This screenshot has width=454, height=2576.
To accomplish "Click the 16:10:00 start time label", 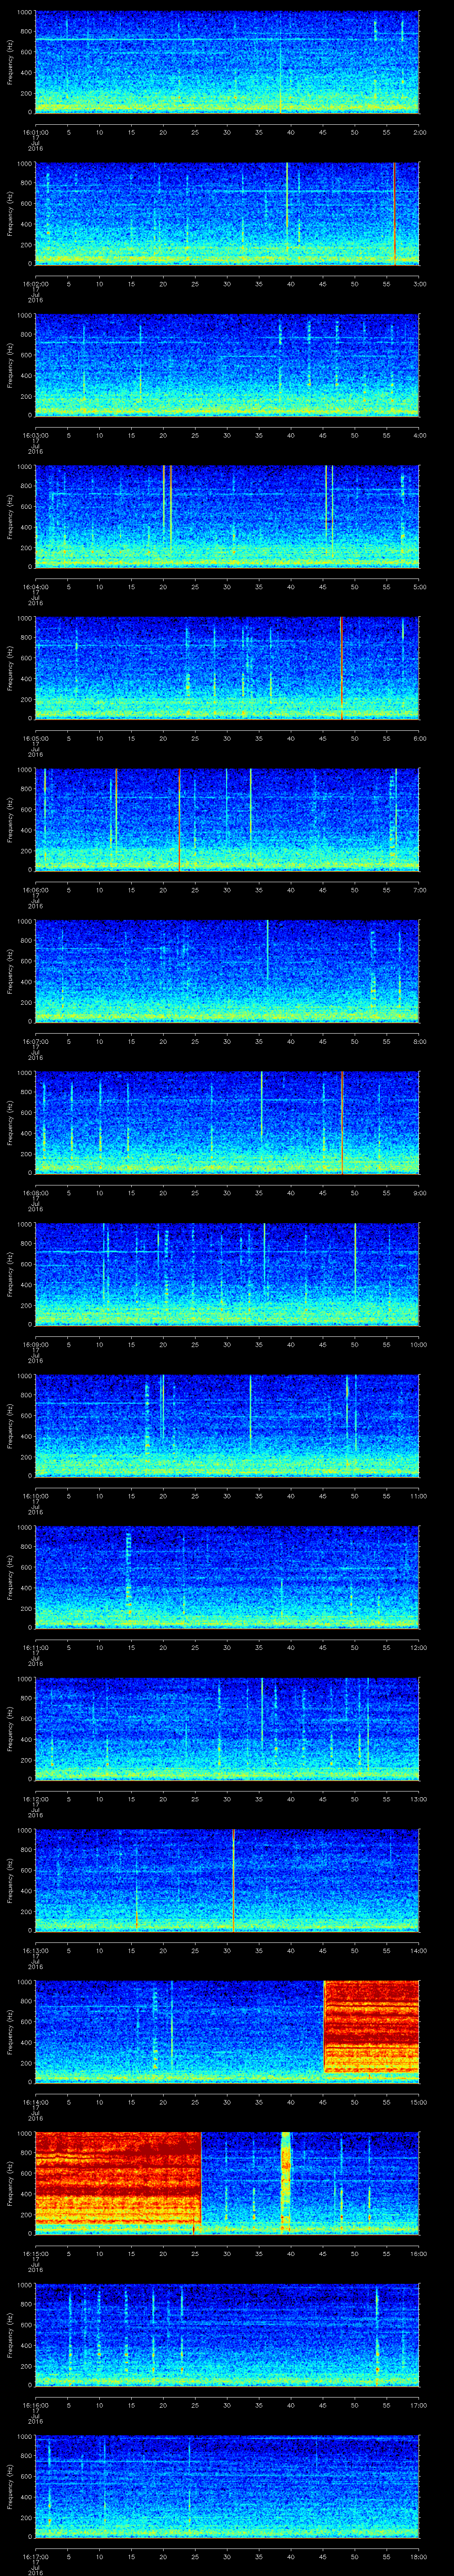I will click(x=35, y=1496).
